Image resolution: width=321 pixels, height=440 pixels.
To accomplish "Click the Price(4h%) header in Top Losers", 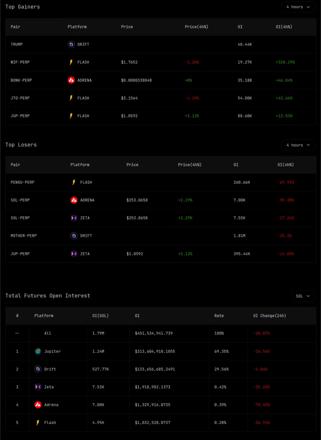I will pyautogui.click(x=189, y=165).
